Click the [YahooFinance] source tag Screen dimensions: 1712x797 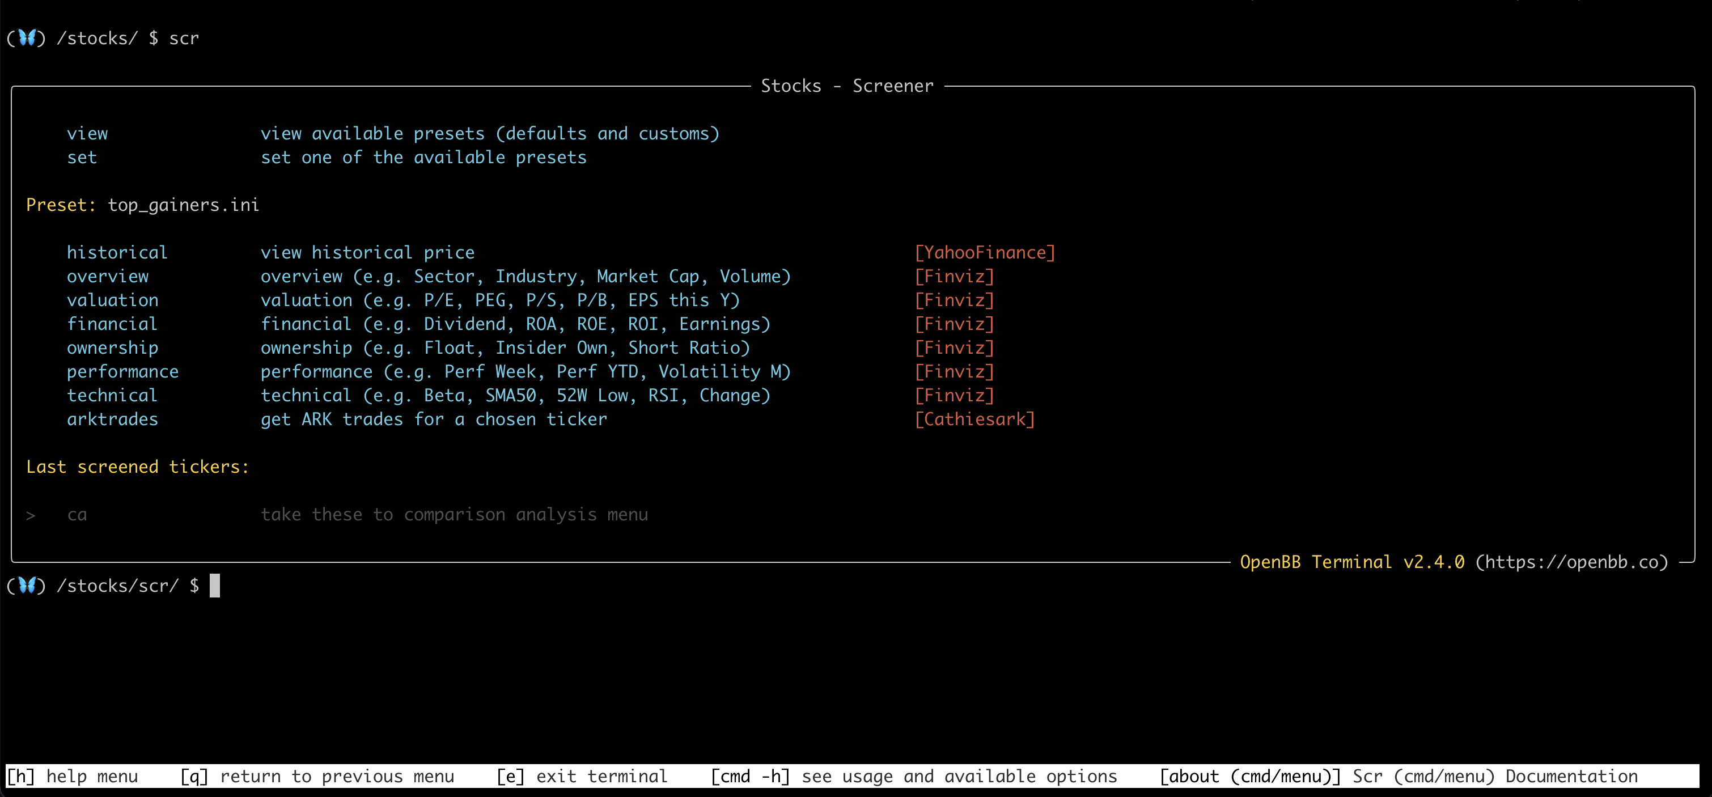pyautogui.click(x=985, y=253)
